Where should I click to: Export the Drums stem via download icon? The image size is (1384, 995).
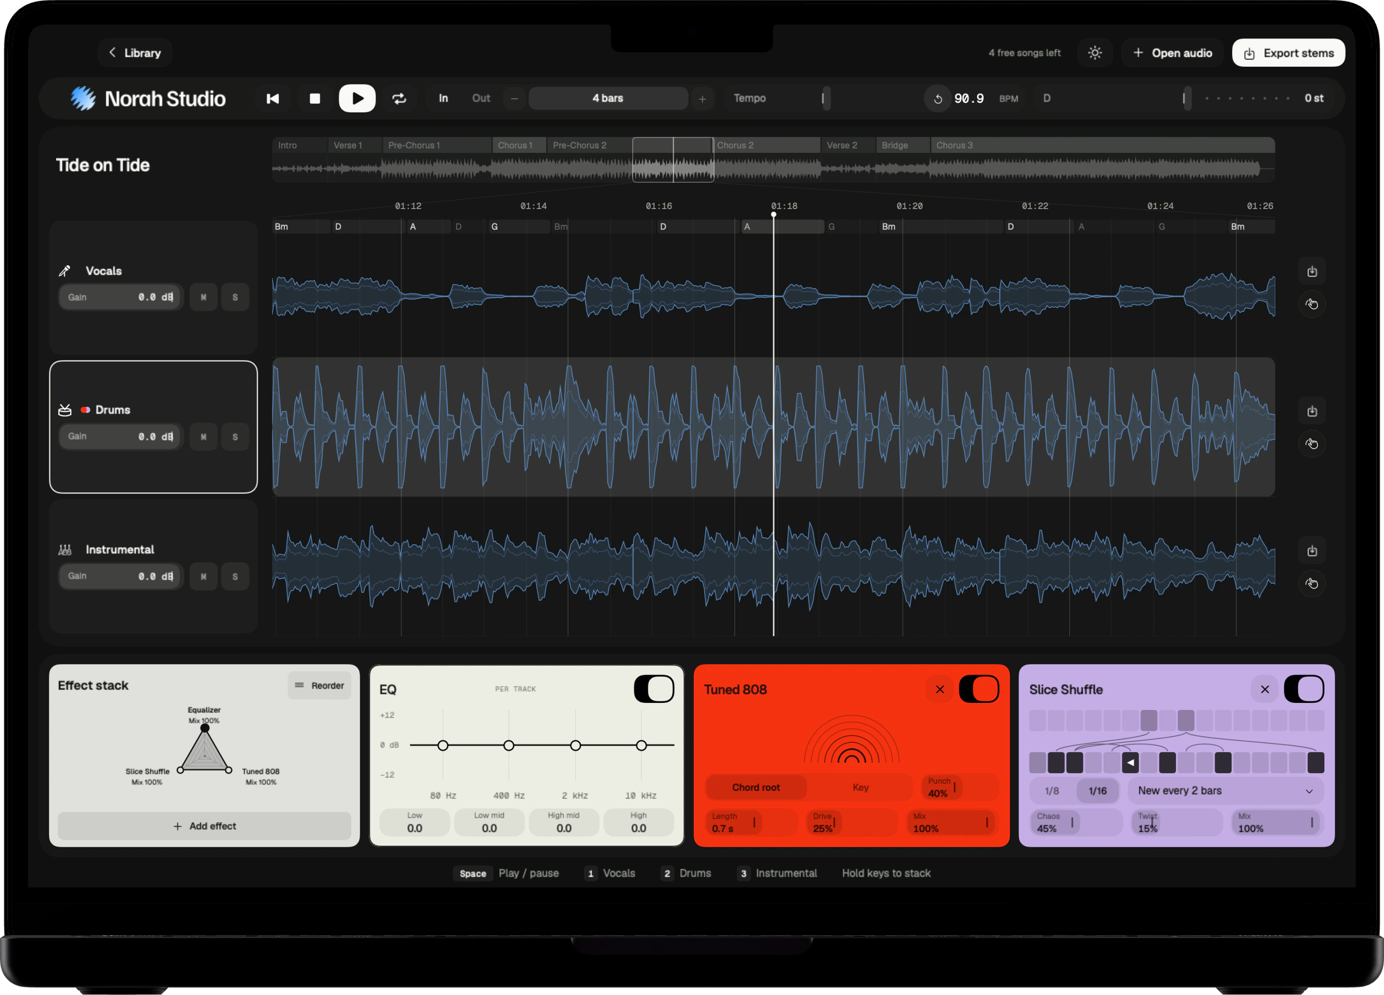point(1312,411)
